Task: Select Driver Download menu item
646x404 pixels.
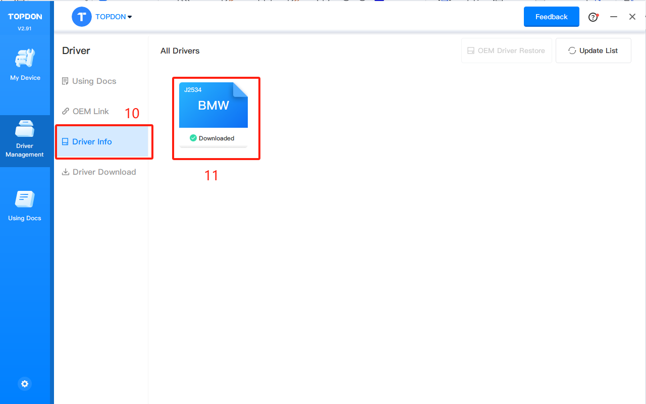Action: point(99,172)
